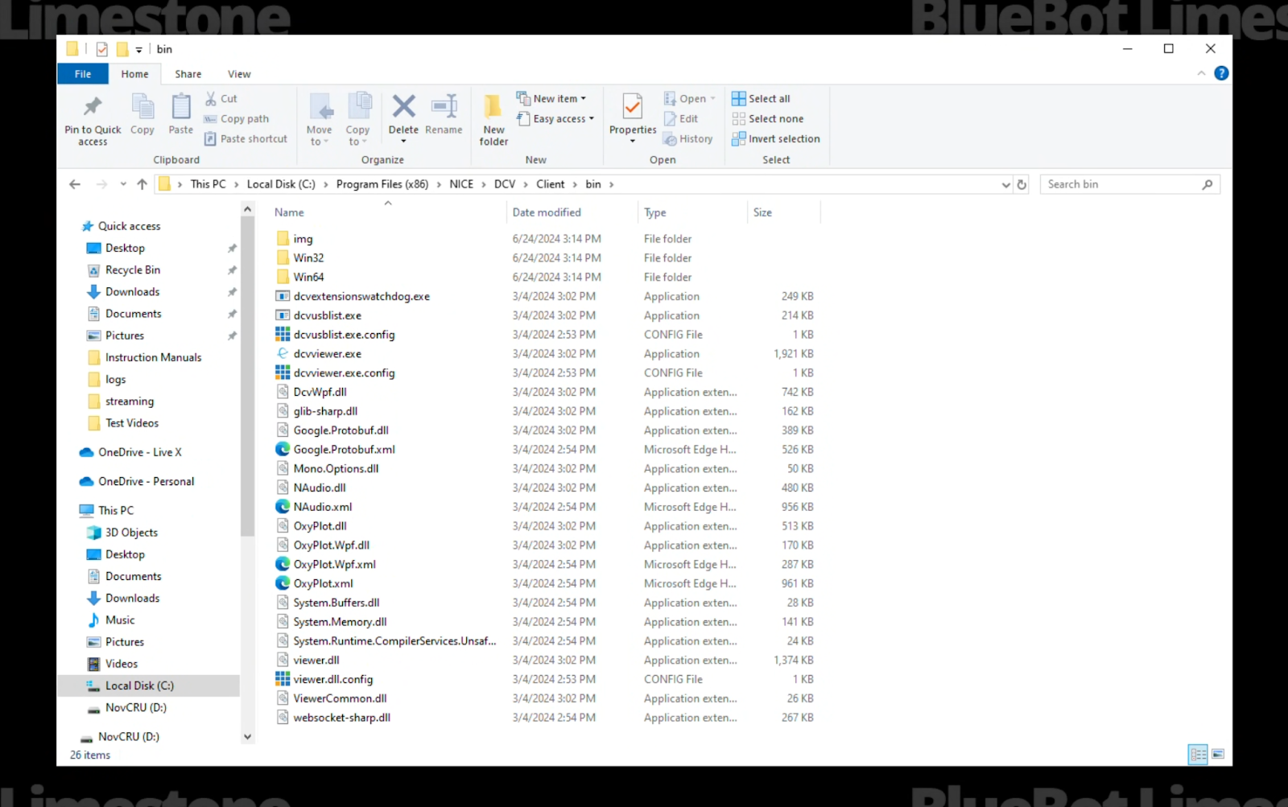
Task: Switch to the View ribbon tab
Action: coord(239,73)
